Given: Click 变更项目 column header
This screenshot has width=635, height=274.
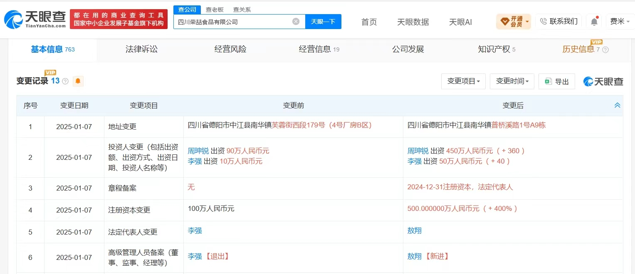Looking at the screenshot, I should coord(143,105).
